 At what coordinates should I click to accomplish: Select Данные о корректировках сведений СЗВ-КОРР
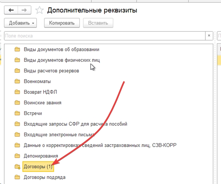point(100,145)
